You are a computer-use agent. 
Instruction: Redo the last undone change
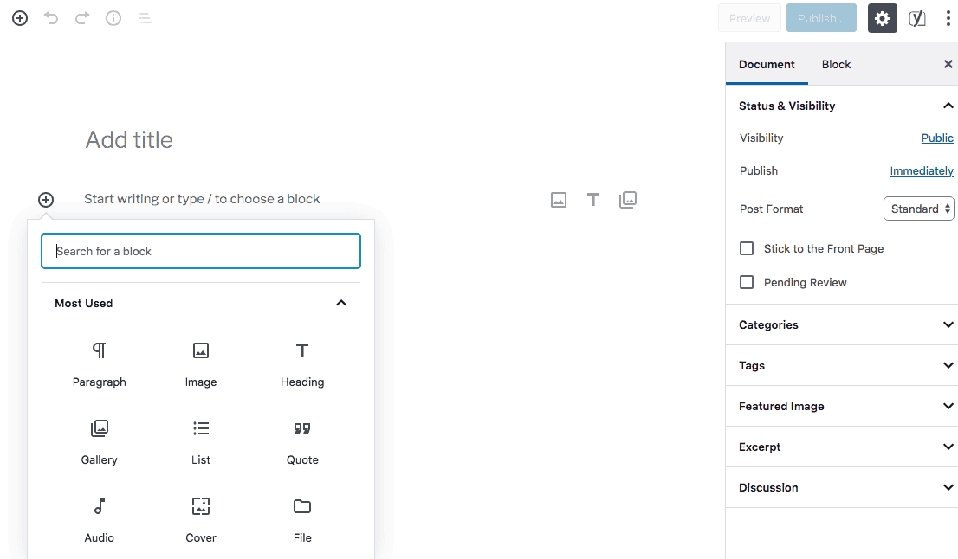point(82,18)
